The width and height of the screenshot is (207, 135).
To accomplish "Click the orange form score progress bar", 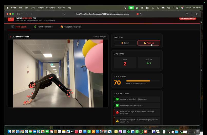I will click(x=138, y=81).
